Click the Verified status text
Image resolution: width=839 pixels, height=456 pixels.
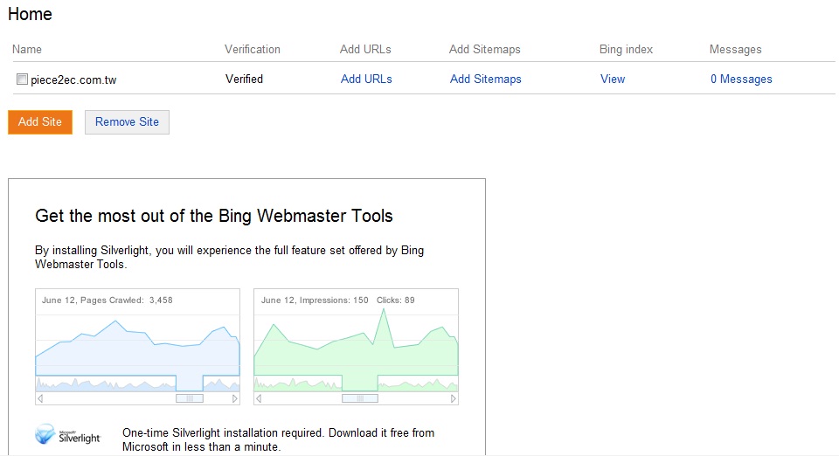(244, 79)
